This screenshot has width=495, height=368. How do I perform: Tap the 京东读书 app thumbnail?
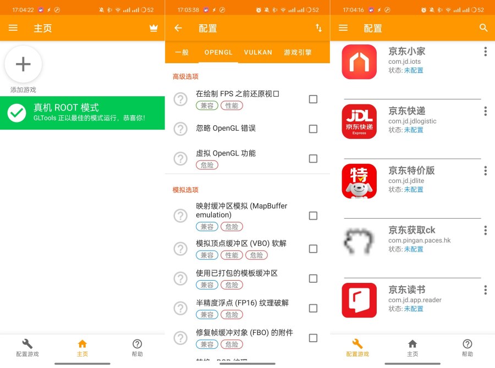(359, 300)
